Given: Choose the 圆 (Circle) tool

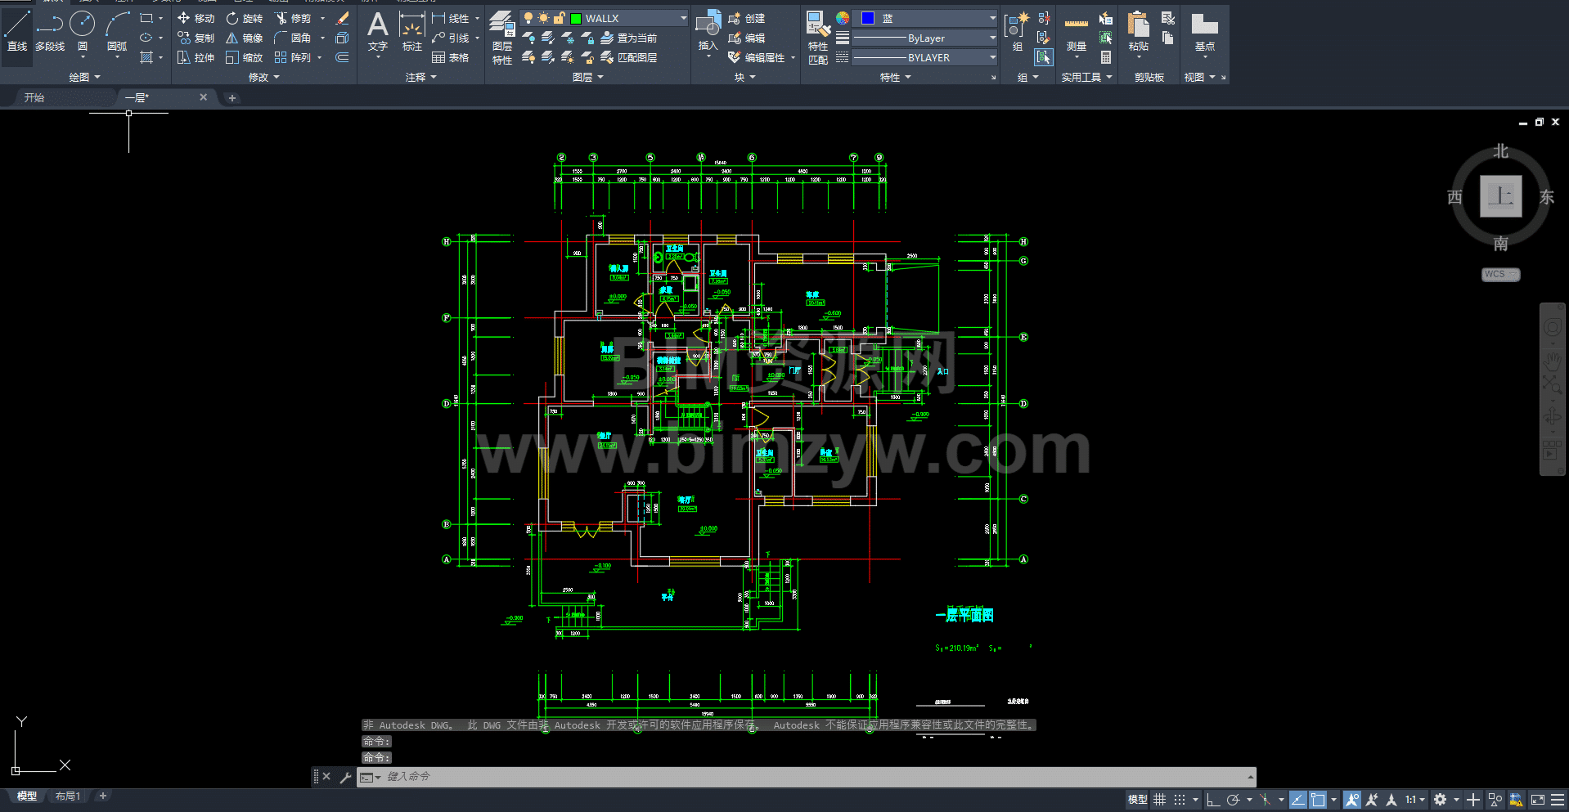Looking at the screenshot, I should (x=82, y=31).
